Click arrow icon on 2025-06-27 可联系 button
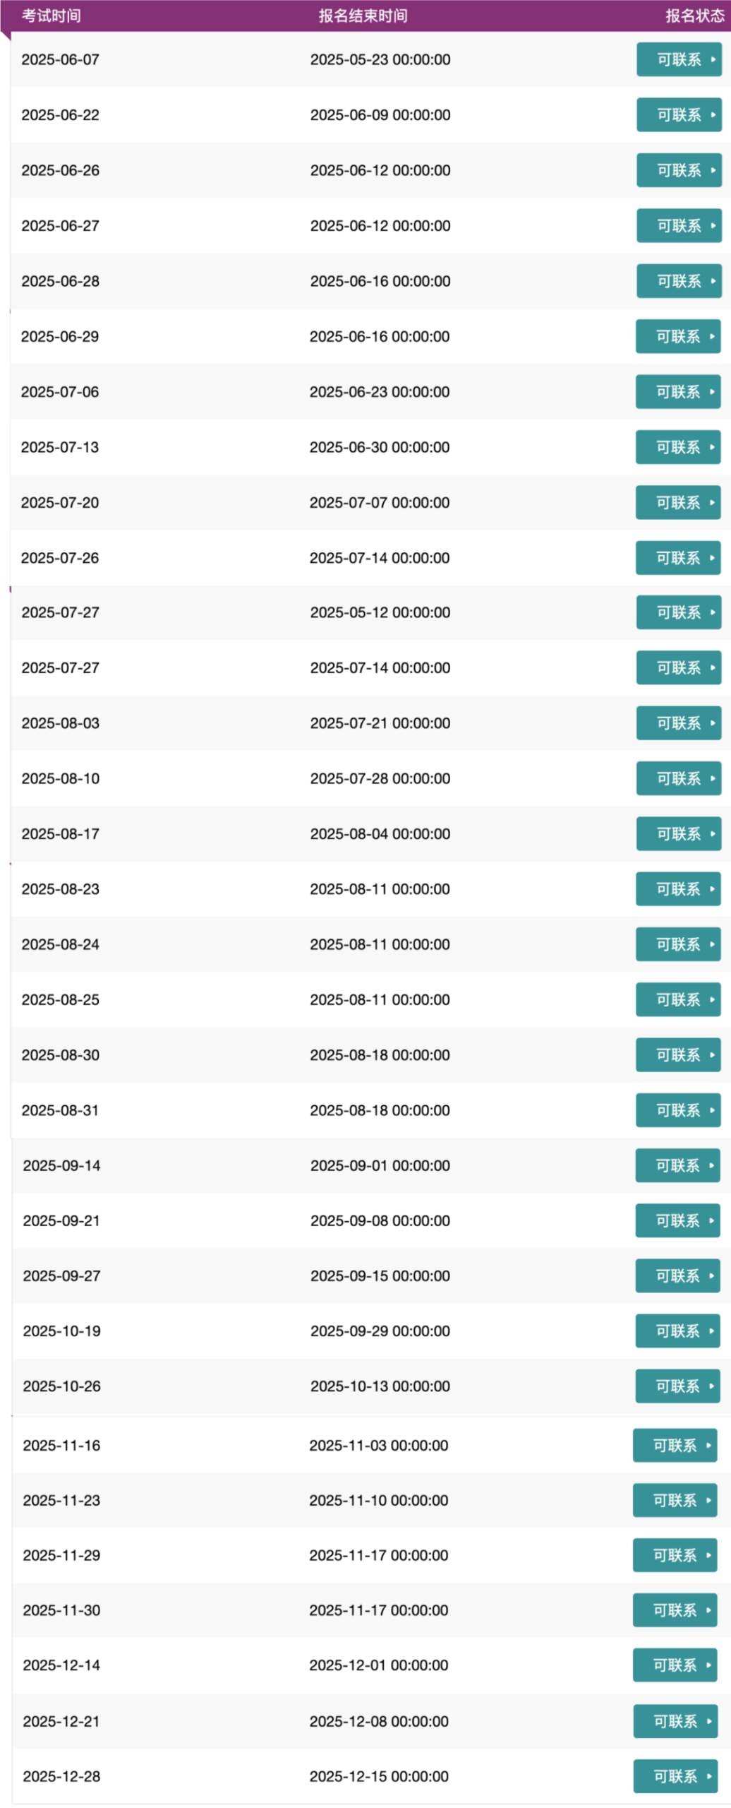 (x=713, y=226)
